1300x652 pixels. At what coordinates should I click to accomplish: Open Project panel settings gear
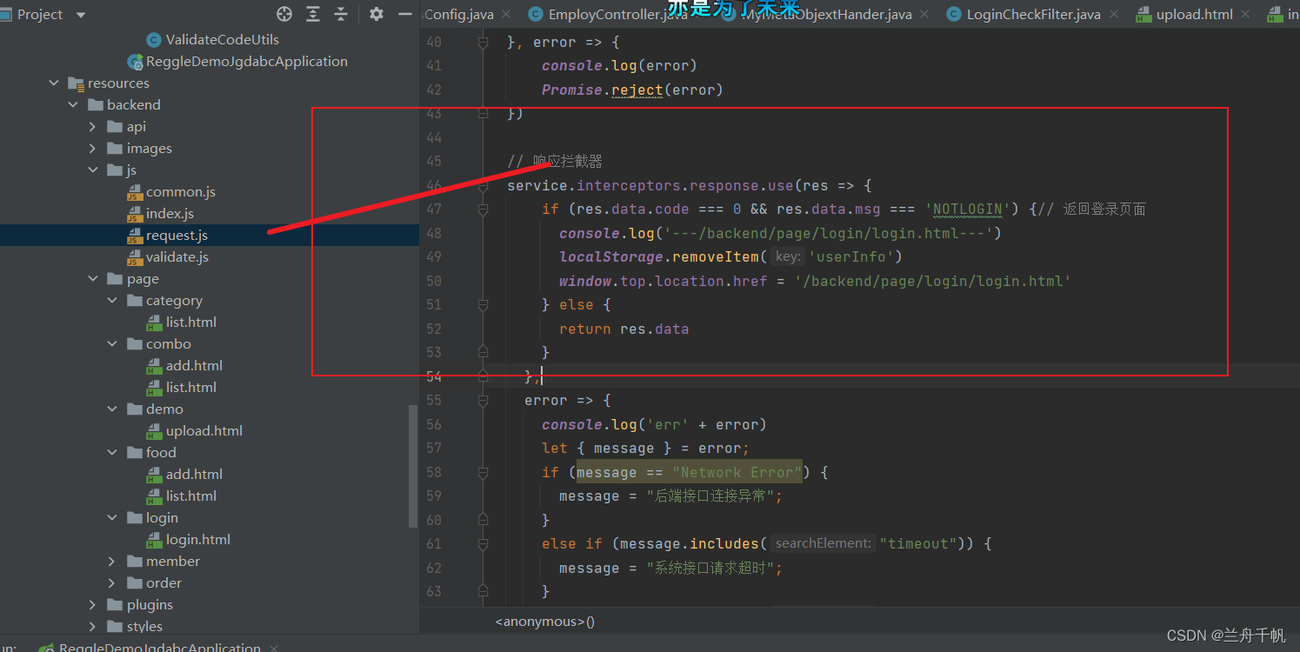coord(376,14)
